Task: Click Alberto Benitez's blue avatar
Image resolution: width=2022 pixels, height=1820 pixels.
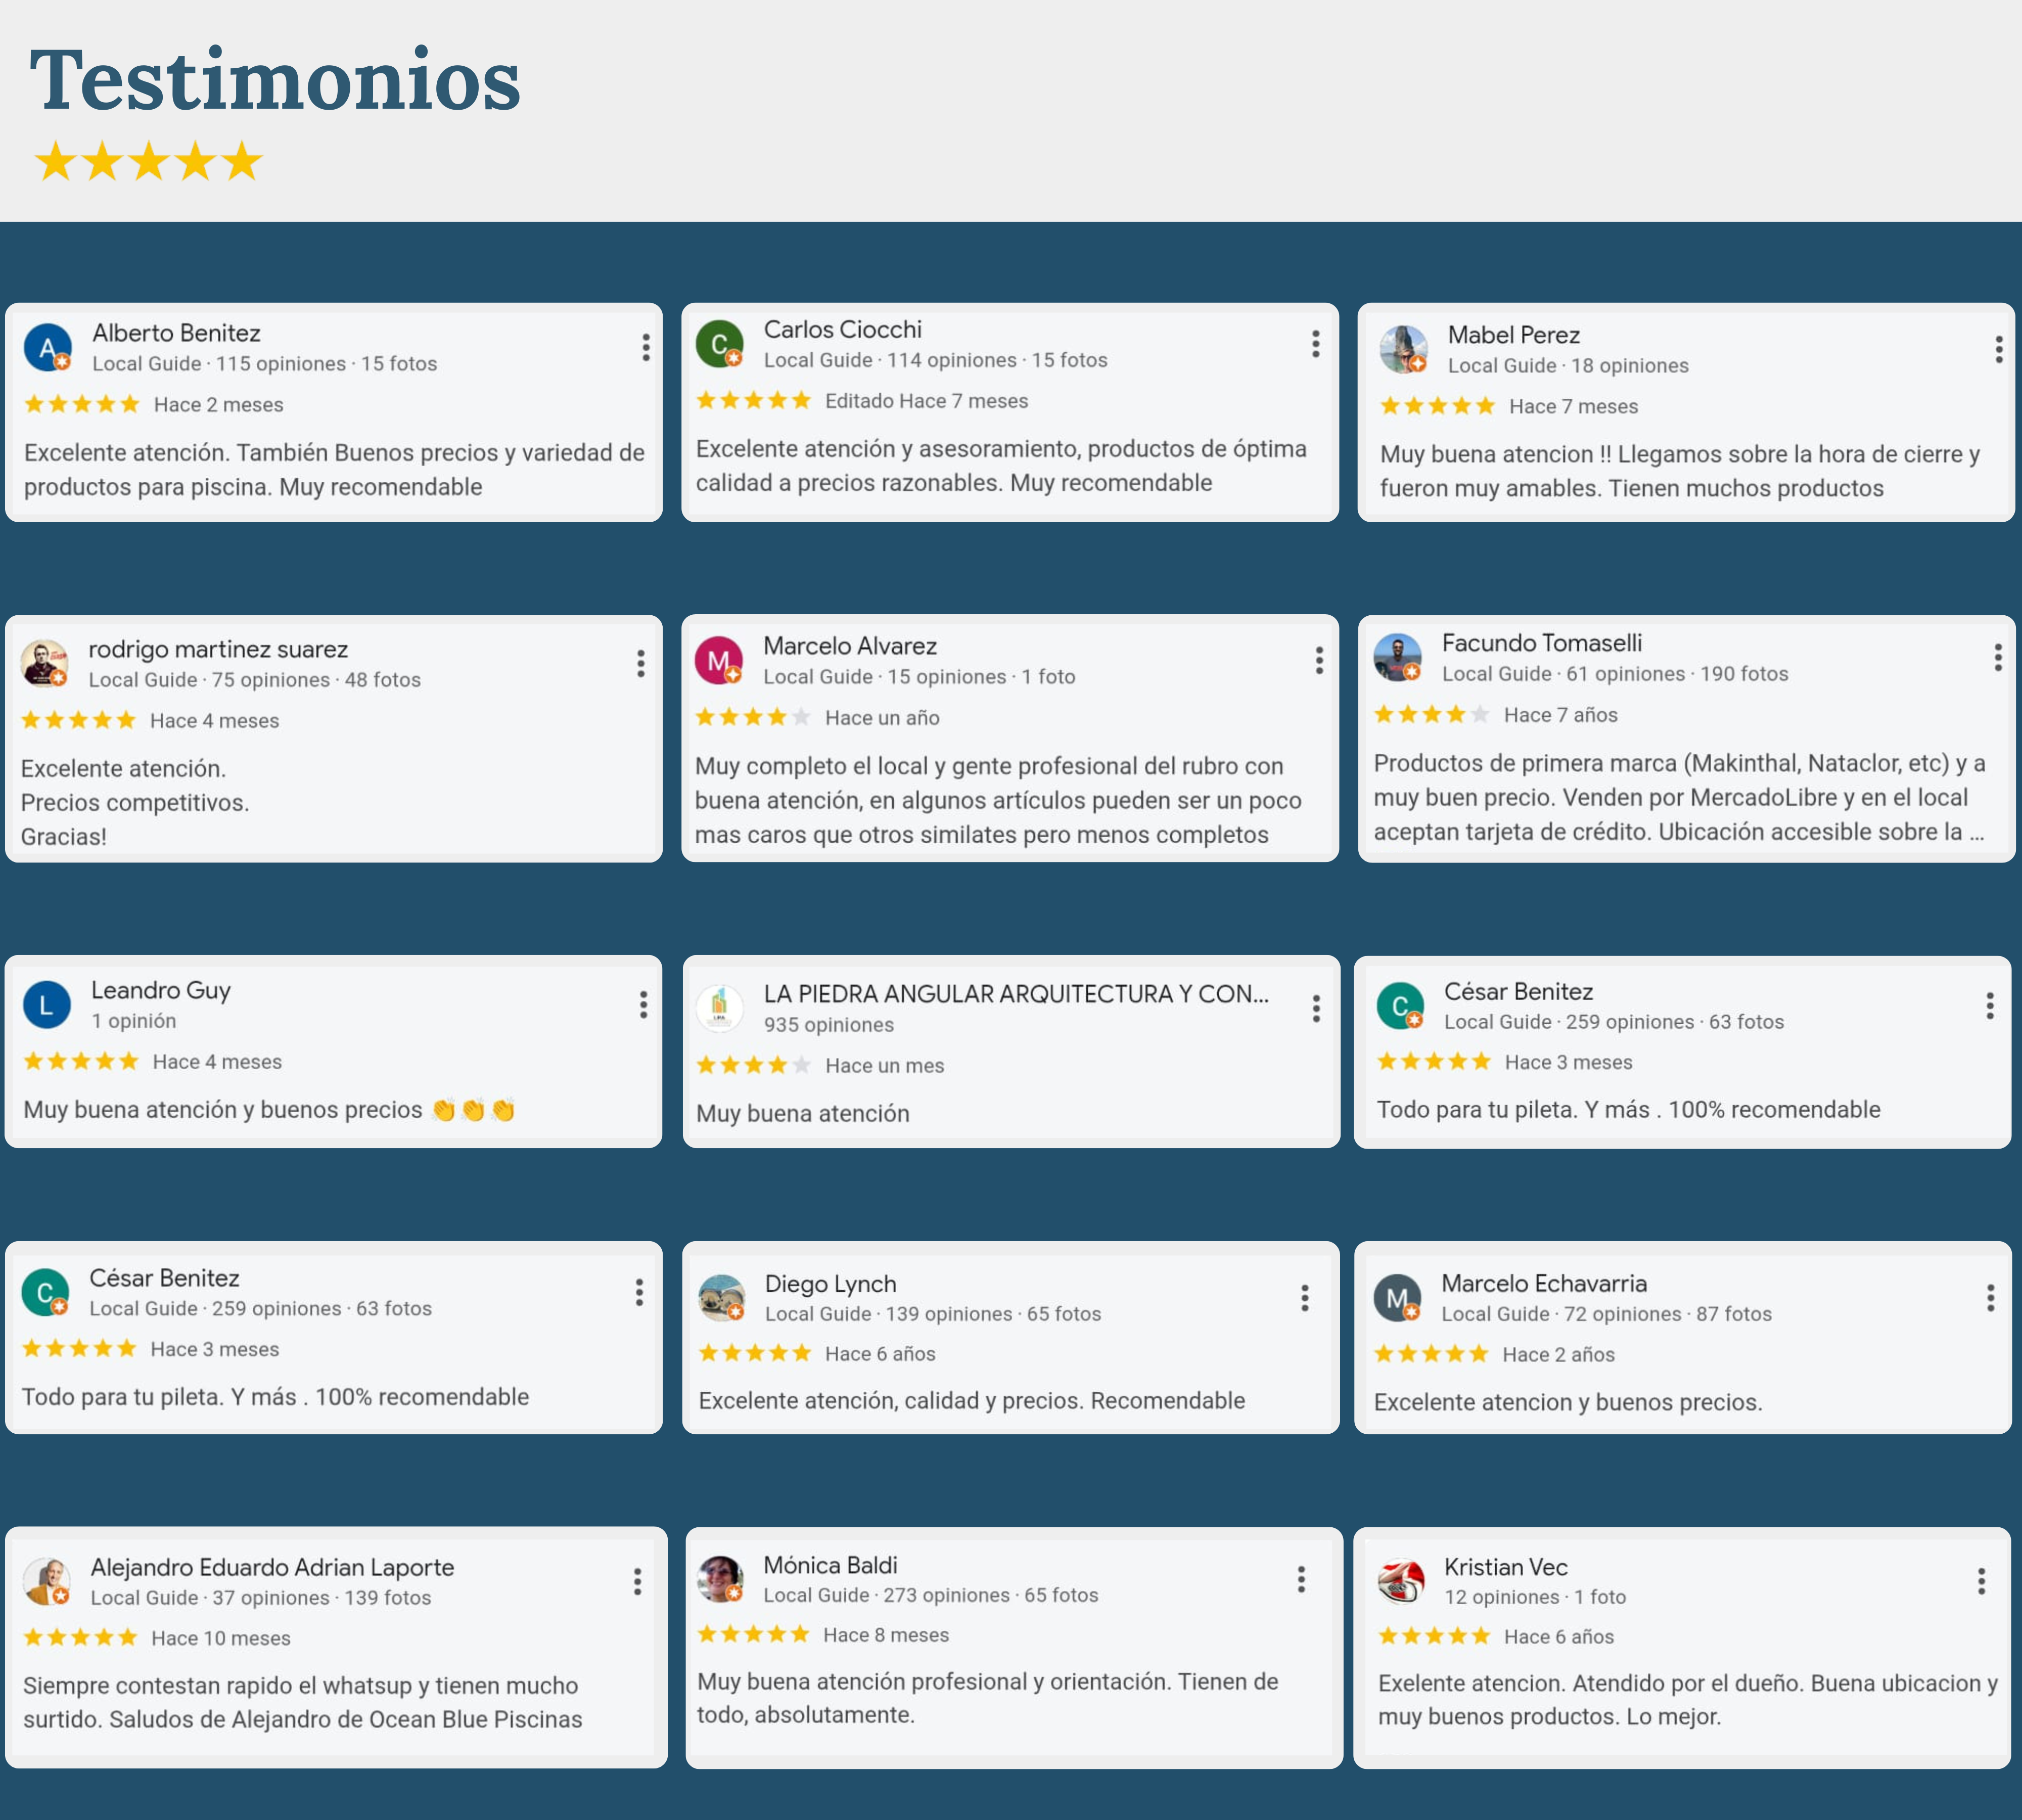Action: (48, 348)
